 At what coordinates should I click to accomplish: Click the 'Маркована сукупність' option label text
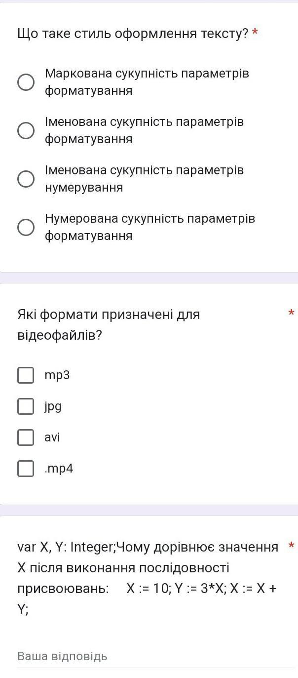pos(147,82)
